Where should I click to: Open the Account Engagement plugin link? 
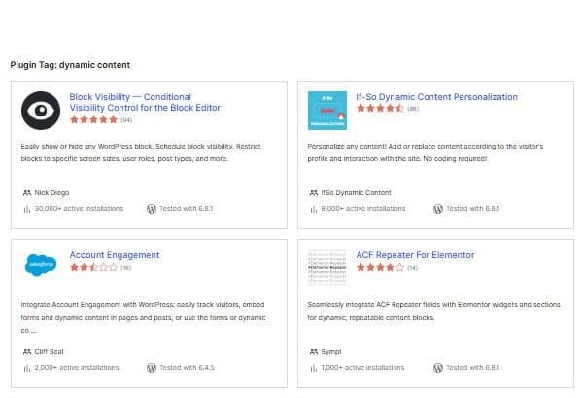pyautogui.click(x=115, y=255)
